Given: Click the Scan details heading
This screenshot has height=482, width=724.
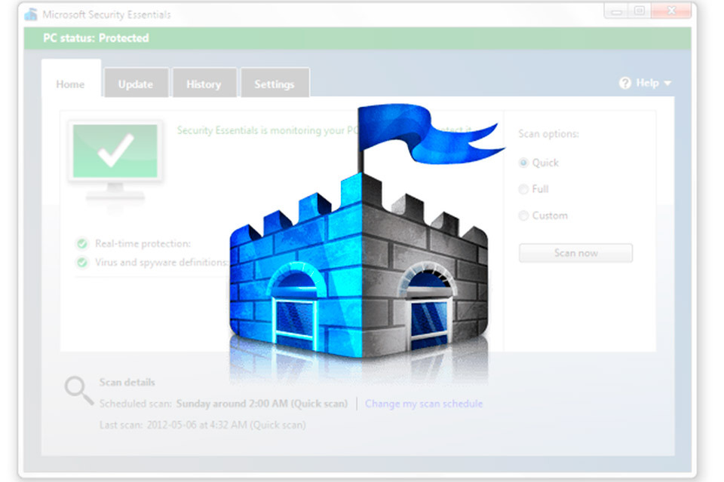Looking at the screenshot, I should tap(127, 383).
